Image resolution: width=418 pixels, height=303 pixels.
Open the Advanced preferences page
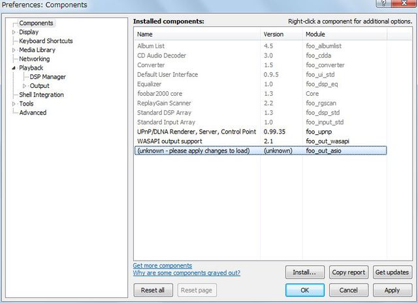point(33,113)
